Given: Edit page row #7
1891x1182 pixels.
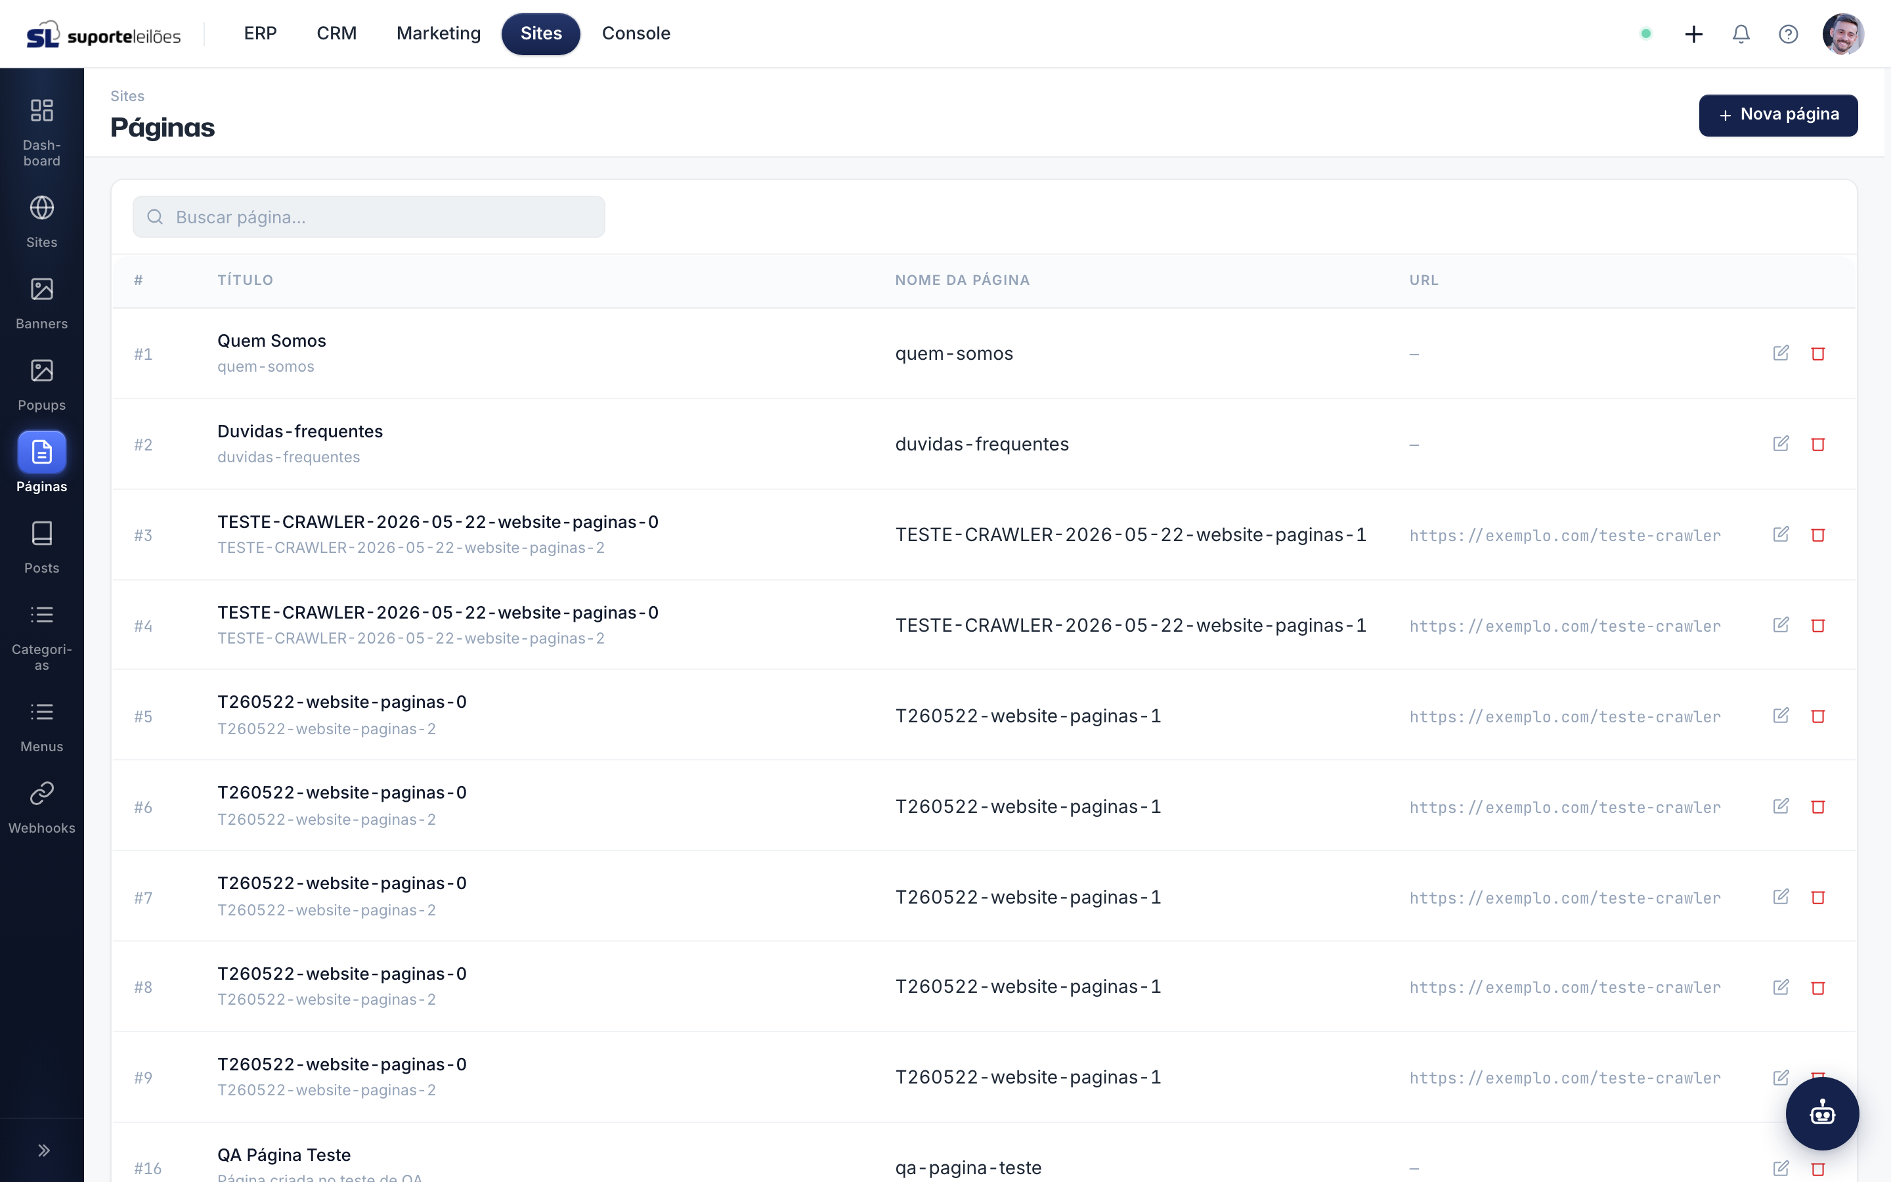Looking at the screenshot, I should [1781, 898].
